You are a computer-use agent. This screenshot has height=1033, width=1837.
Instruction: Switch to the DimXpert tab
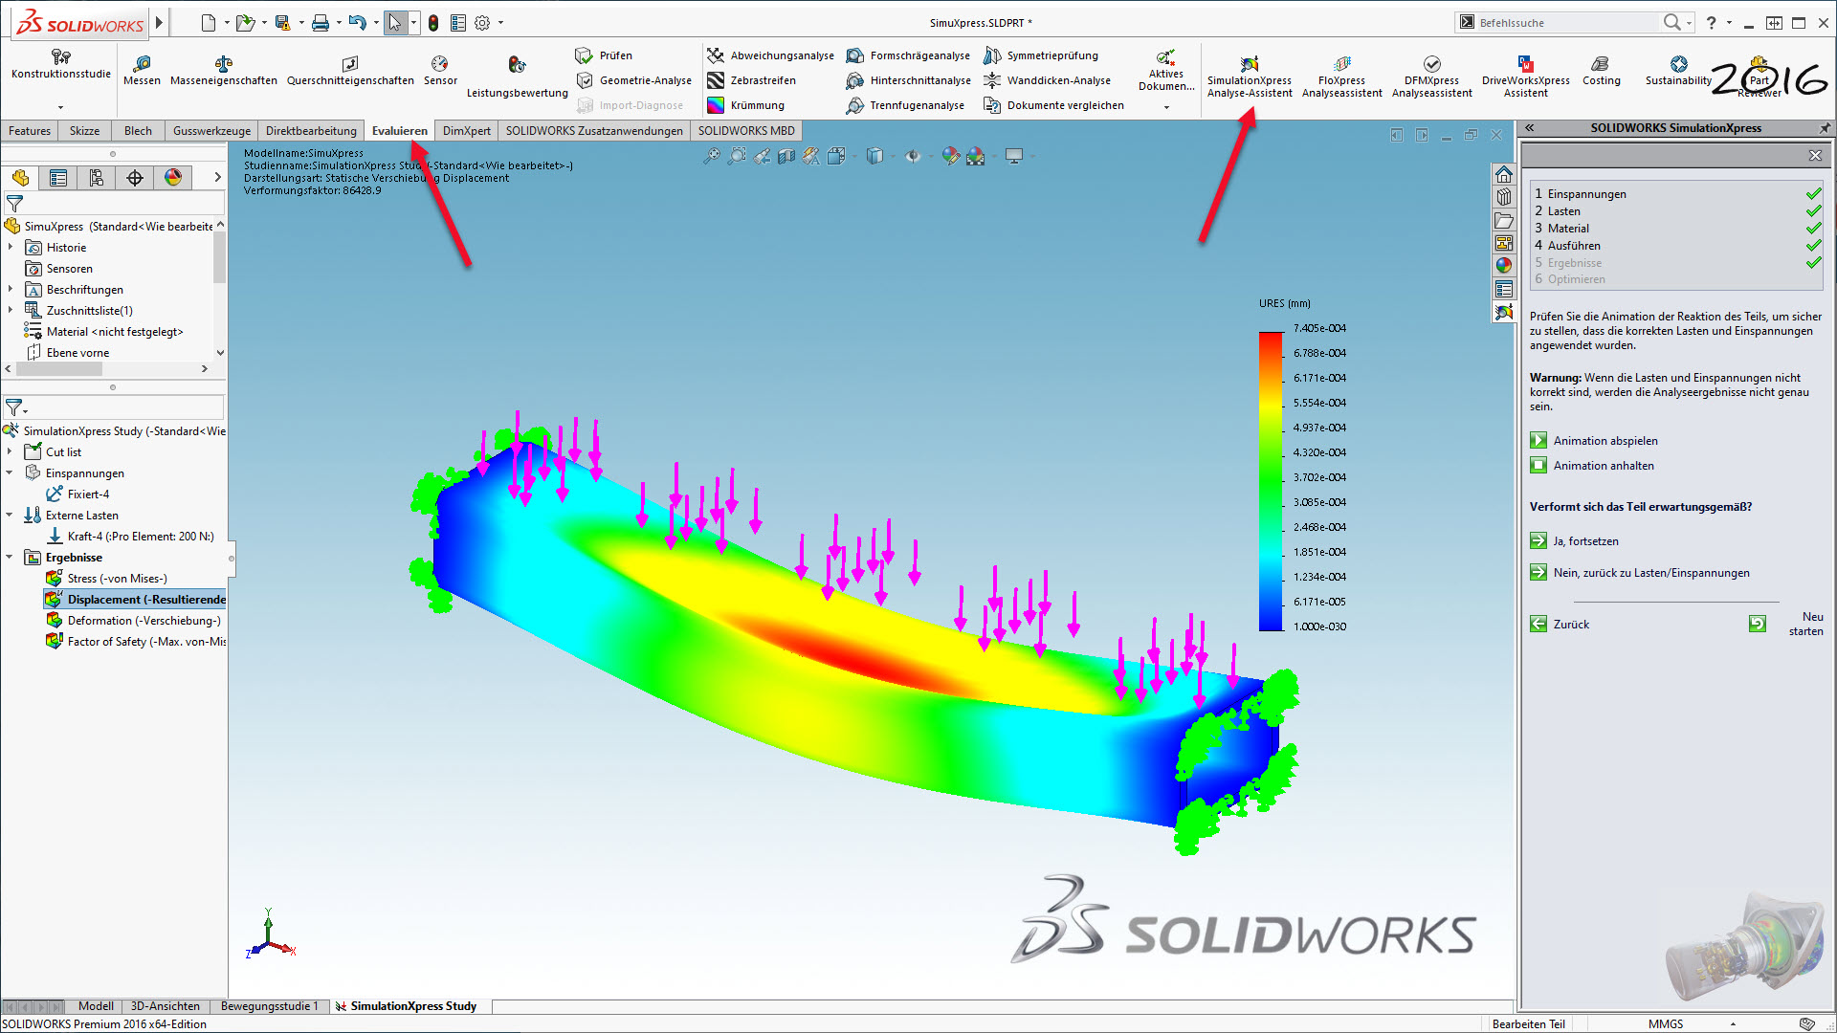[467, 131]
